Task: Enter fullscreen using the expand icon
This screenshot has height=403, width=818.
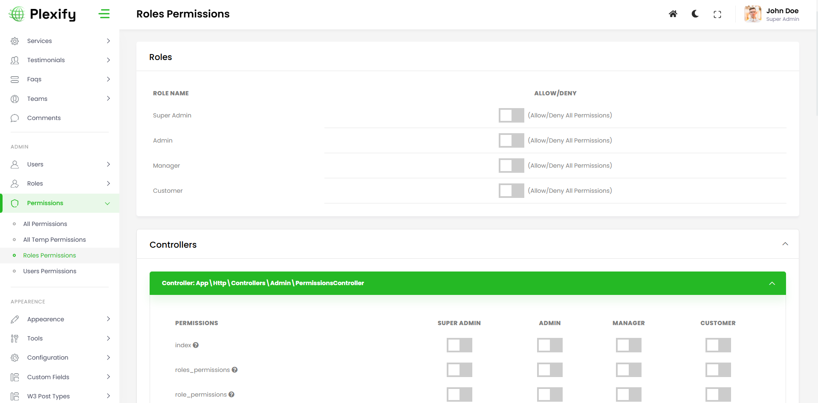Action: pyautogui.click(x=717, y=14)
